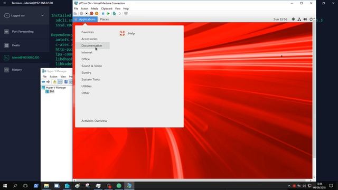Click the Revert toolbar icon
The width and height of the screenshot is (338, 190).
tap(120, 14)
